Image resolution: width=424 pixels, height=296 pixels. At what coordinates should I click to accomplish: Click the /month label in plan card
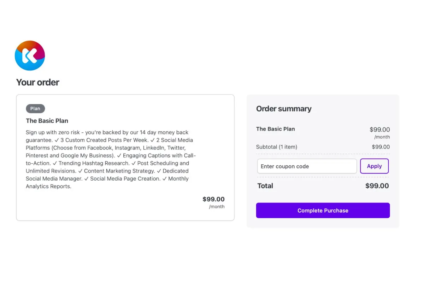click(x=217, y=207)
